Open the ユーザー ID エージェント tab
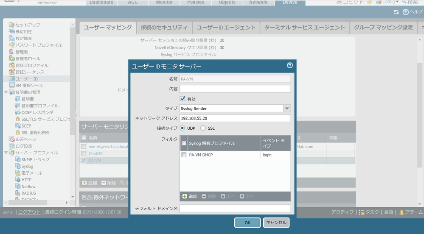The width and height of the screenshot is (424, 234). pos(226,28)
